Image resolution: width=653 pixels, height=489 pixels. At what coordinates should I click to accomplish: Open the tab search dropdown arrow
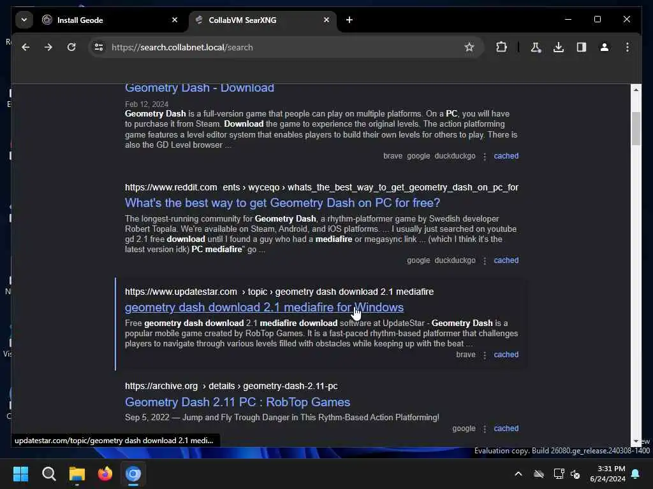tap(24, 20)
